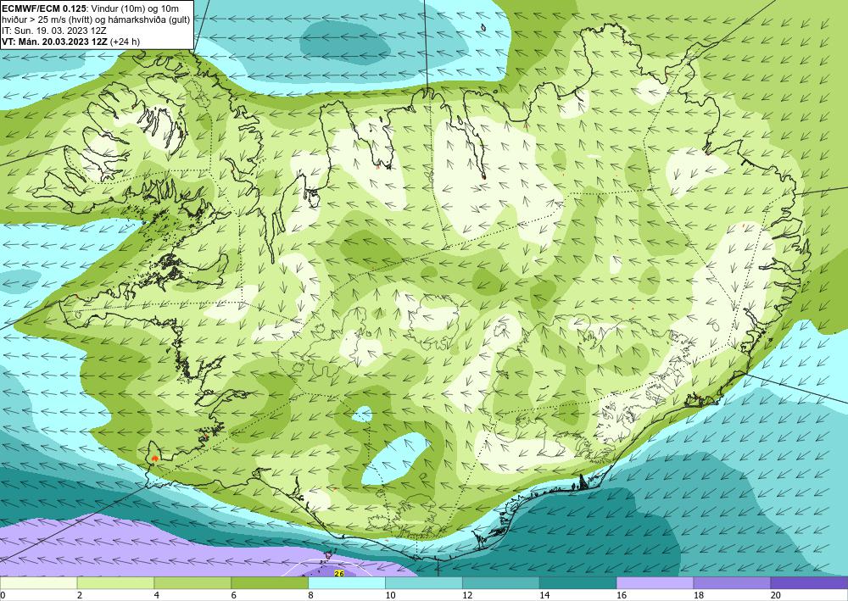Click the 'IT: Sun. 19. 03. 2023 12Z' line

click(x=54, y=31)
